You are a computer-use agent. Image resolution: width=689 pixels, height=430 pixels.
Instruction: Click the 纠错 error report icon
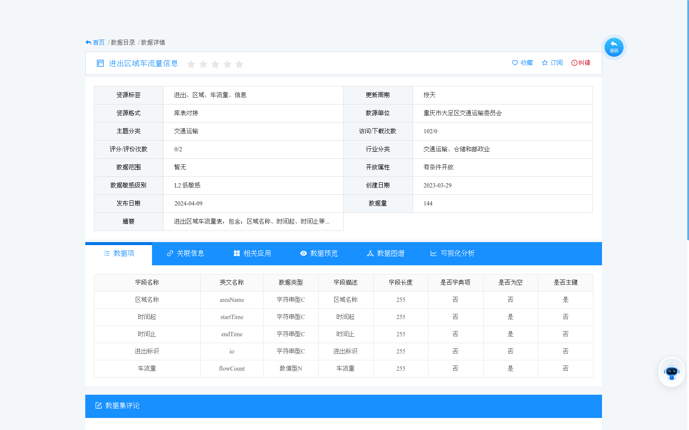[574, 63]
